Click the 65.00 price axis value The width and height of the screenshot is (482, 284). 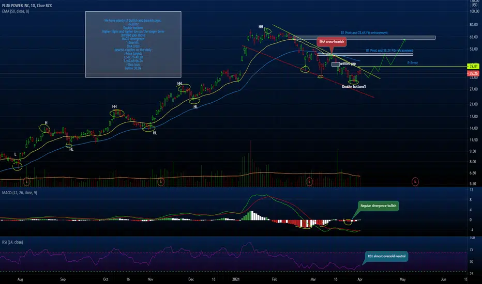[474, 37]
